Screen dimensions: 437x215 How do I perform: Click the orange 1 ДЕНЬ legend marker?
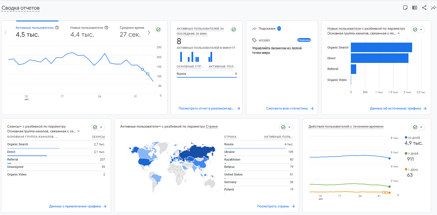406,170
